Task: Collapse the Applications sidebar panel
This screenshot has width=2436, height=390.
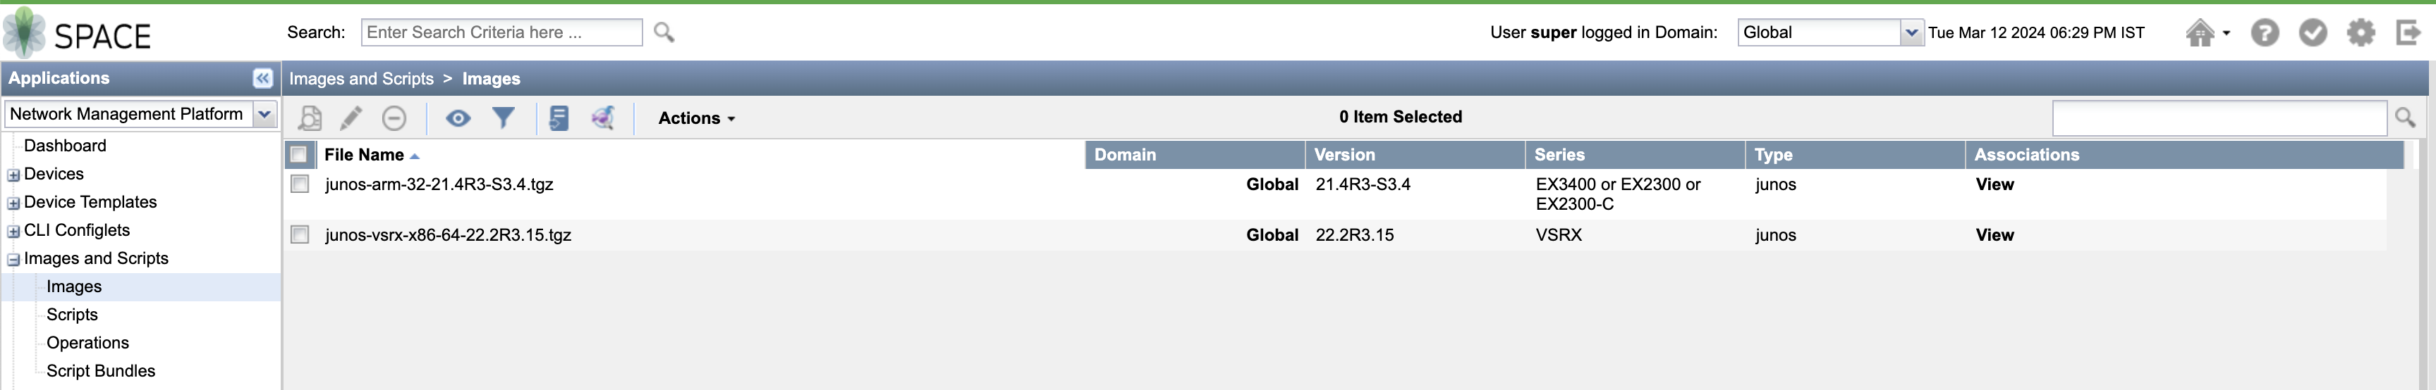Action: pos(263,78)
